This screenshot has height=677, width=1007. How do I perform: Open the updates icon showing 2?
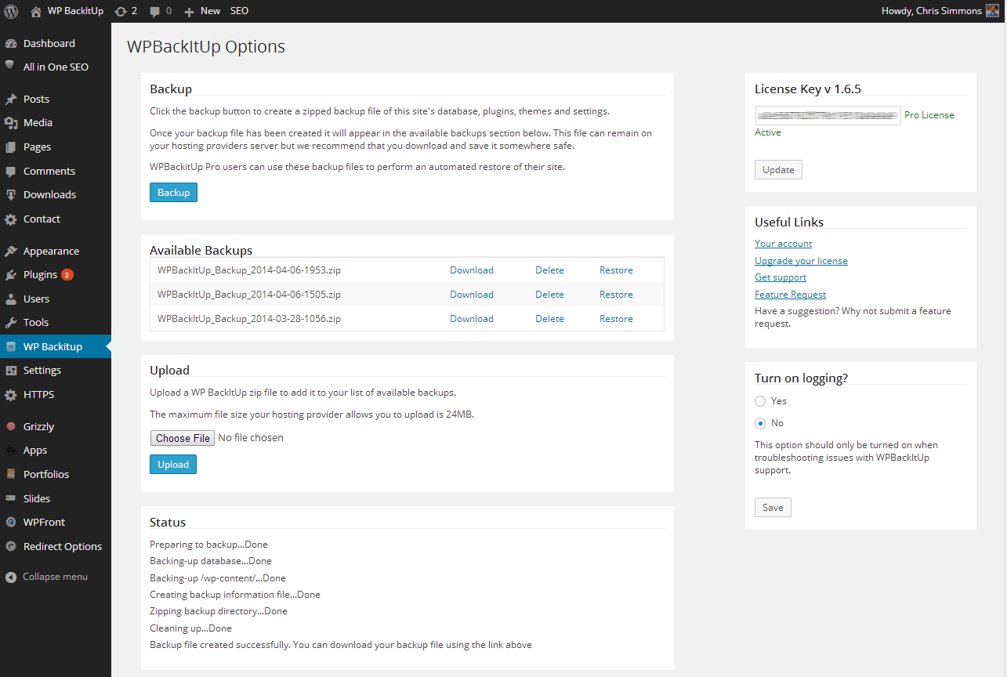click(121, 11)
